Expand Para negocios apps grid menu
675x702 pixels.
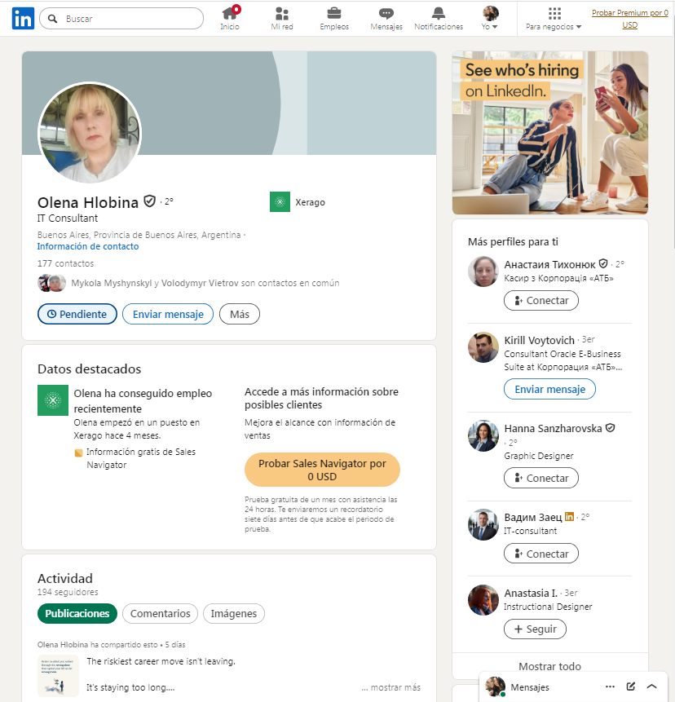coord(554,19)
